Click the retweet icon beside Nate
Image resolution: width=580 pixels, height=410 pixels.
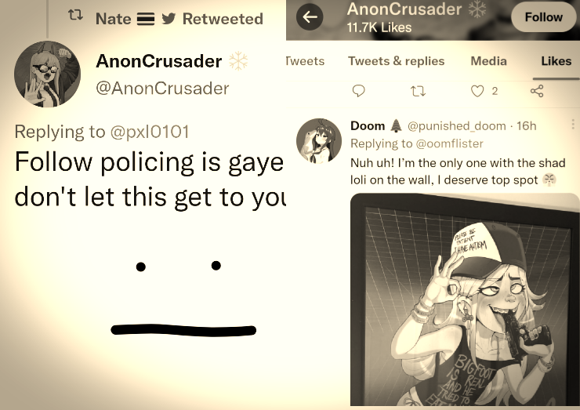coord(75,15)
